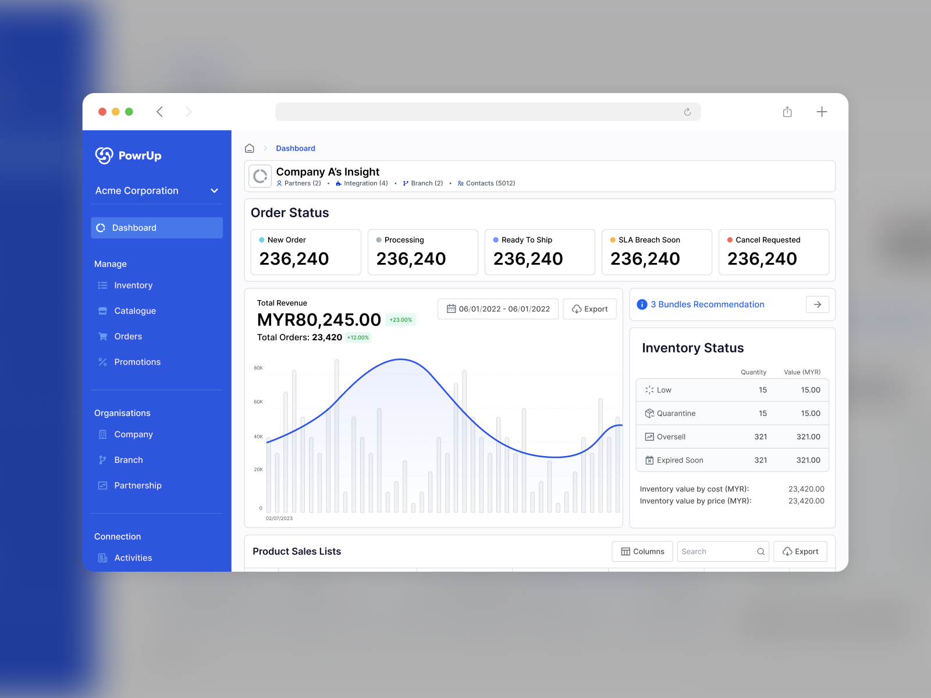Open Catalogue menu item

tap(135, 311)
